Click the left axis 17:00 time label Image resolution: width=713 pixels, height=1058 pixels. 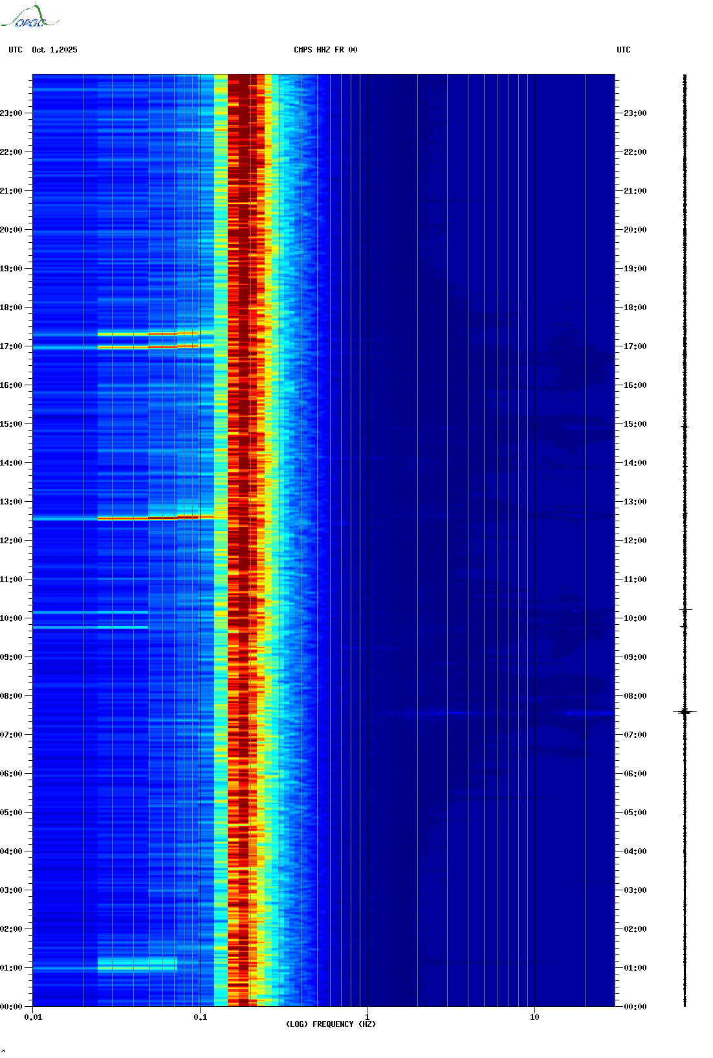[x=11, y=346]
